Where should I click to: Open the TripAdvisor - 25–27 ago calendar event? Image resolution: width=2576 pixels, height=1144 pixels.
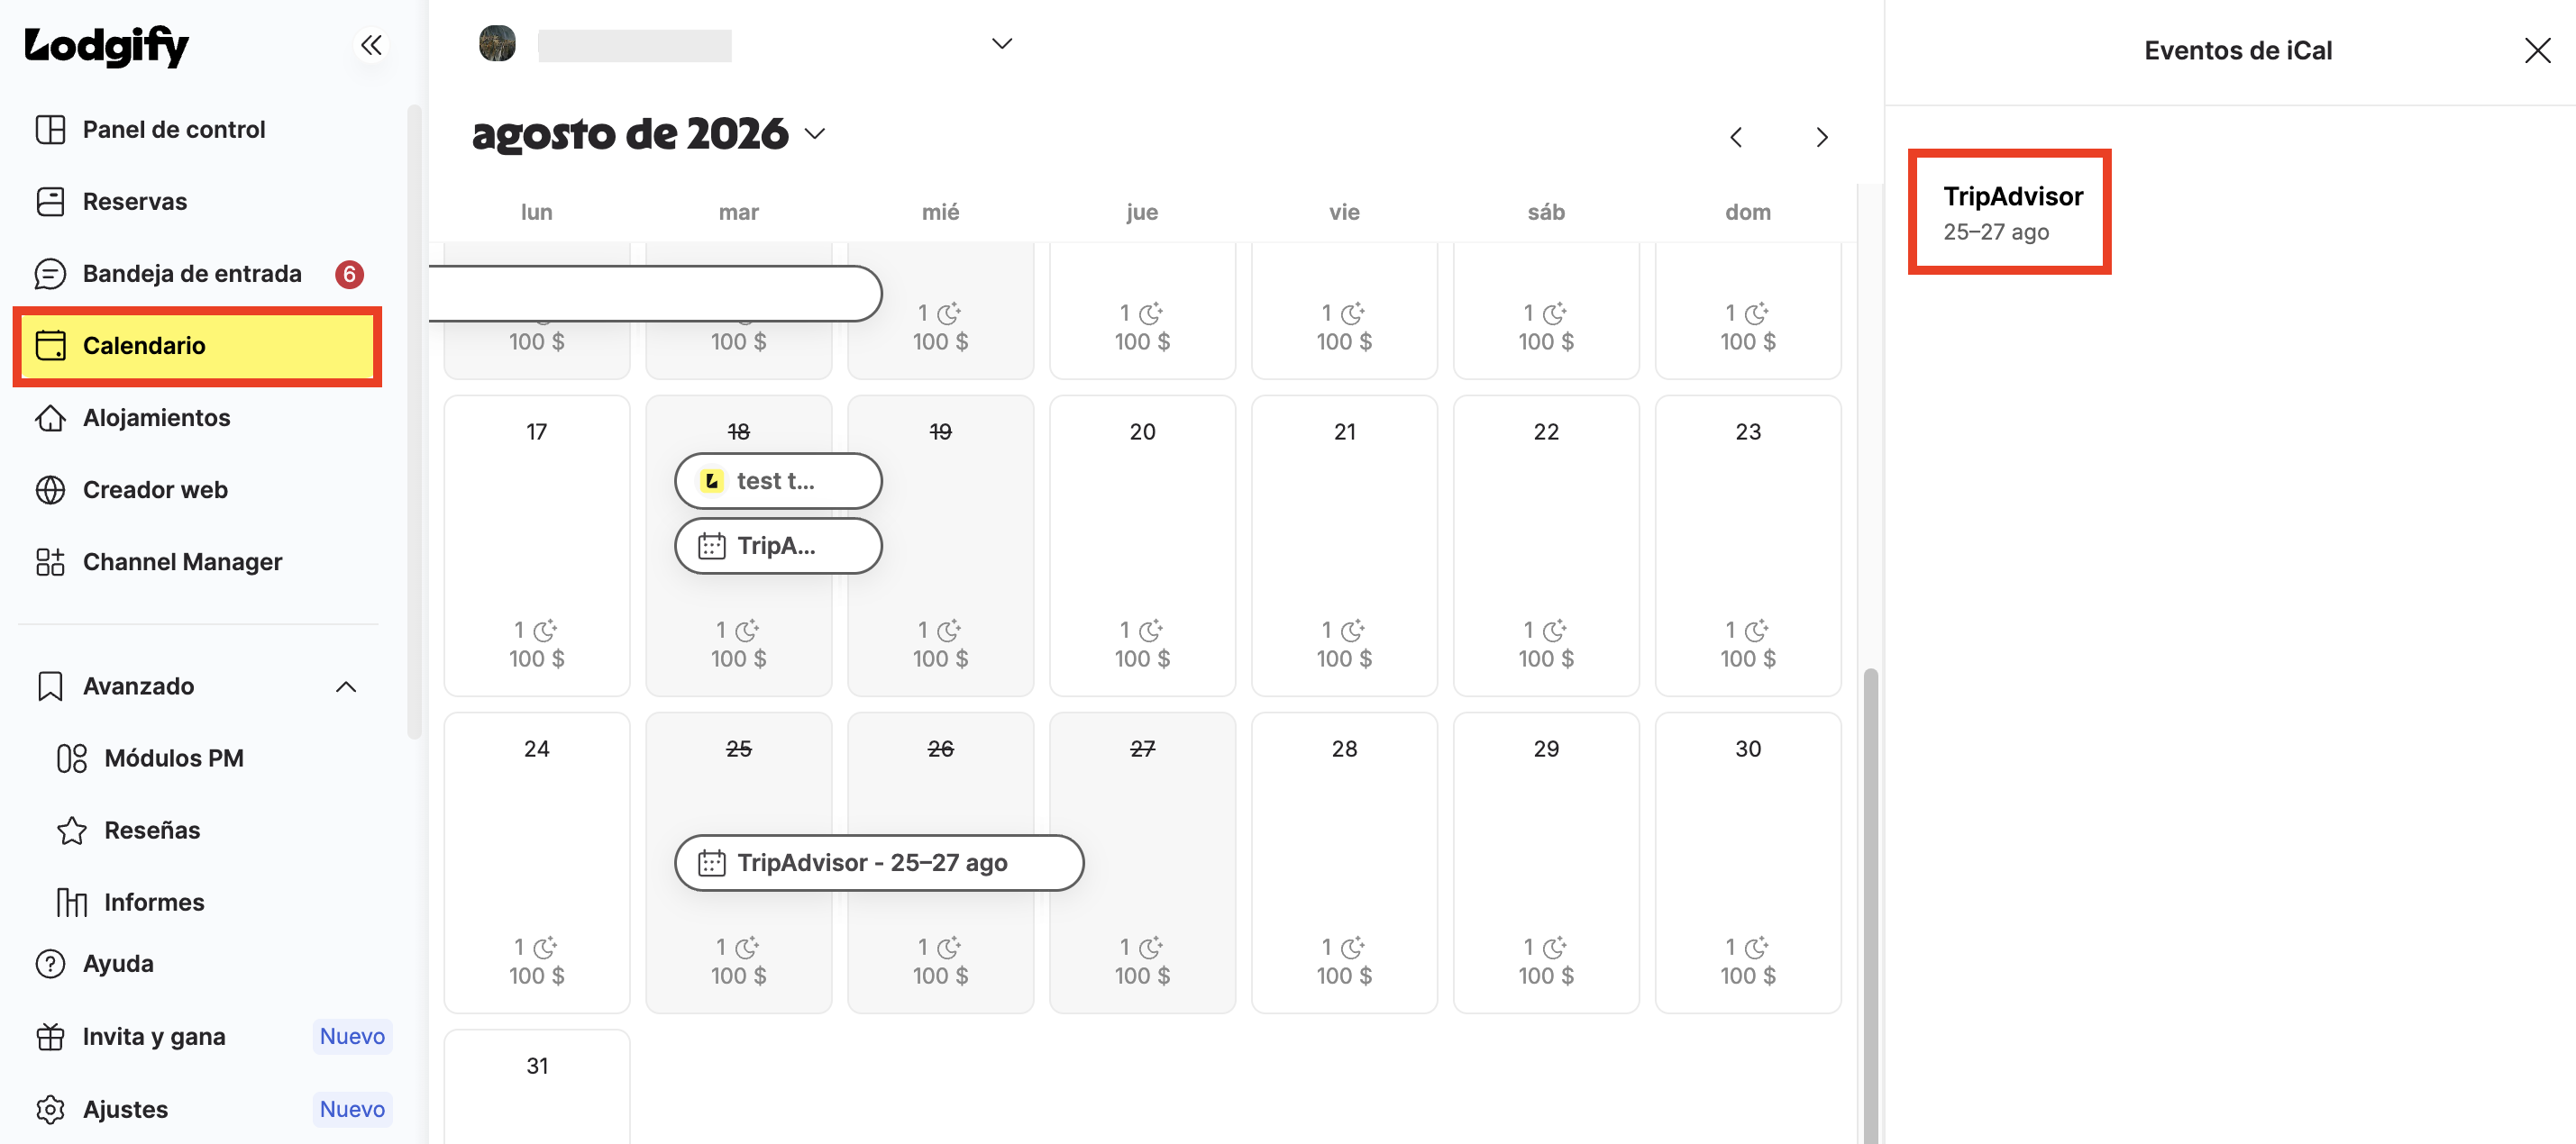click(879, 862)
